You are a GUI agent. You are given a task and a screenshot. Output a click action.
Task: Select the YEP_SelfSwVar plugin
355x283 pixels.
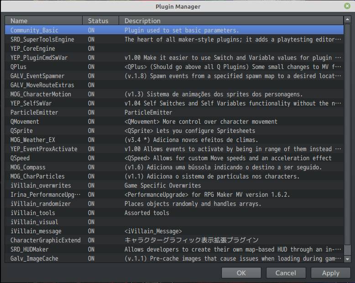tap(174, 103)
